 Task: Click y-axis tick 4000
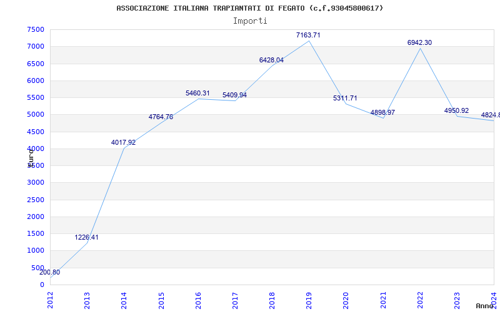(x=36, y=149)
